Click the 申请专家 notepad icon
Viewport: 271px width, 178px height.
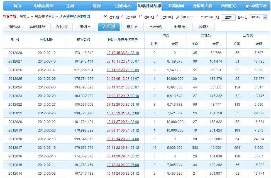248,6
